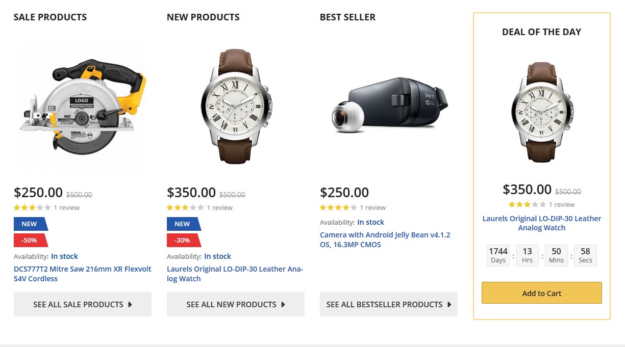Open the DCS777T2 Mitre Saw product link

pos(83,274)
